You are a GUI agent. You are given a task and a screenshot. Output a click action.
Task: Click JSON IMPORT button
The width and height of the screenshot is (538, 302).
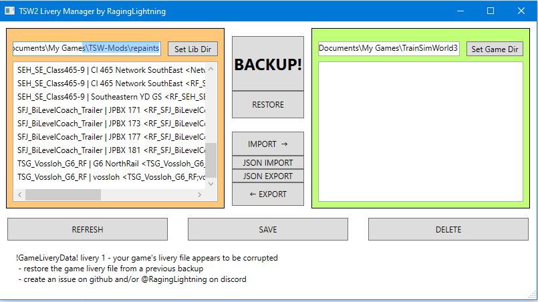[x=267, y=162]
